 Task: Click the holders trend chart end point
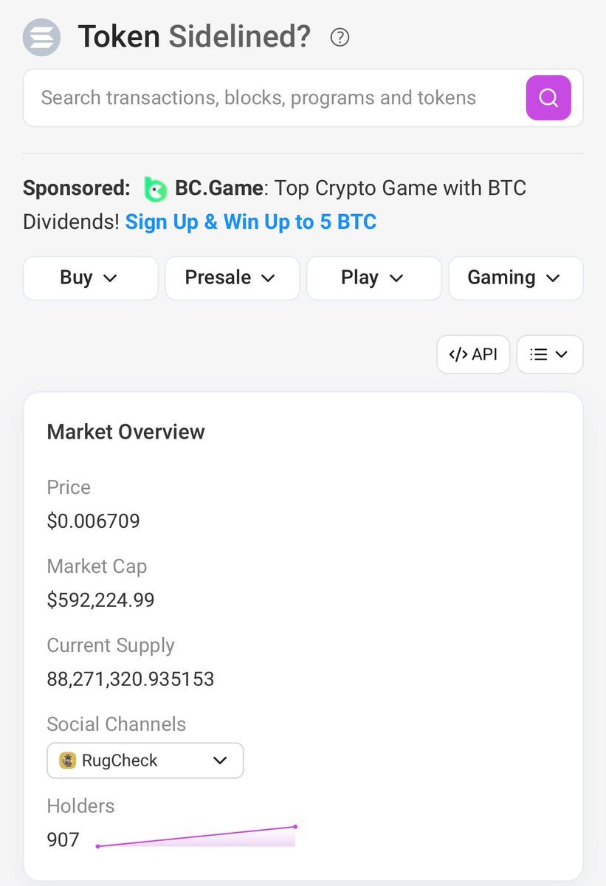coord(295,826)
